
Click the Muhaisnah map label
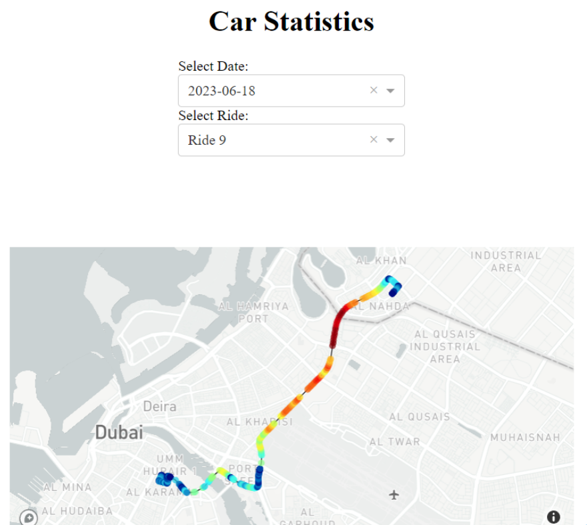click(525, 438)
